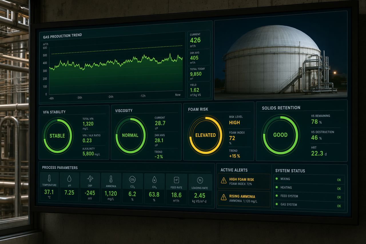Image resolution: width=366 pixels, height=244 pixels.
Task: Click the viscosity 24H average 28.1
Action: coord(159,140)
